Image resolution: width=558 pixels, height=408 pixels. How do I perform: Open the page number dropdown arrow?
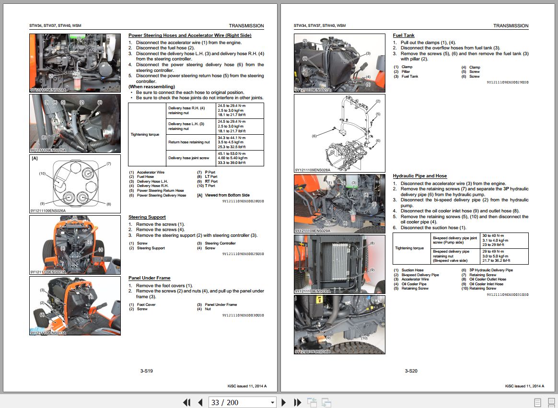(272, 403)
